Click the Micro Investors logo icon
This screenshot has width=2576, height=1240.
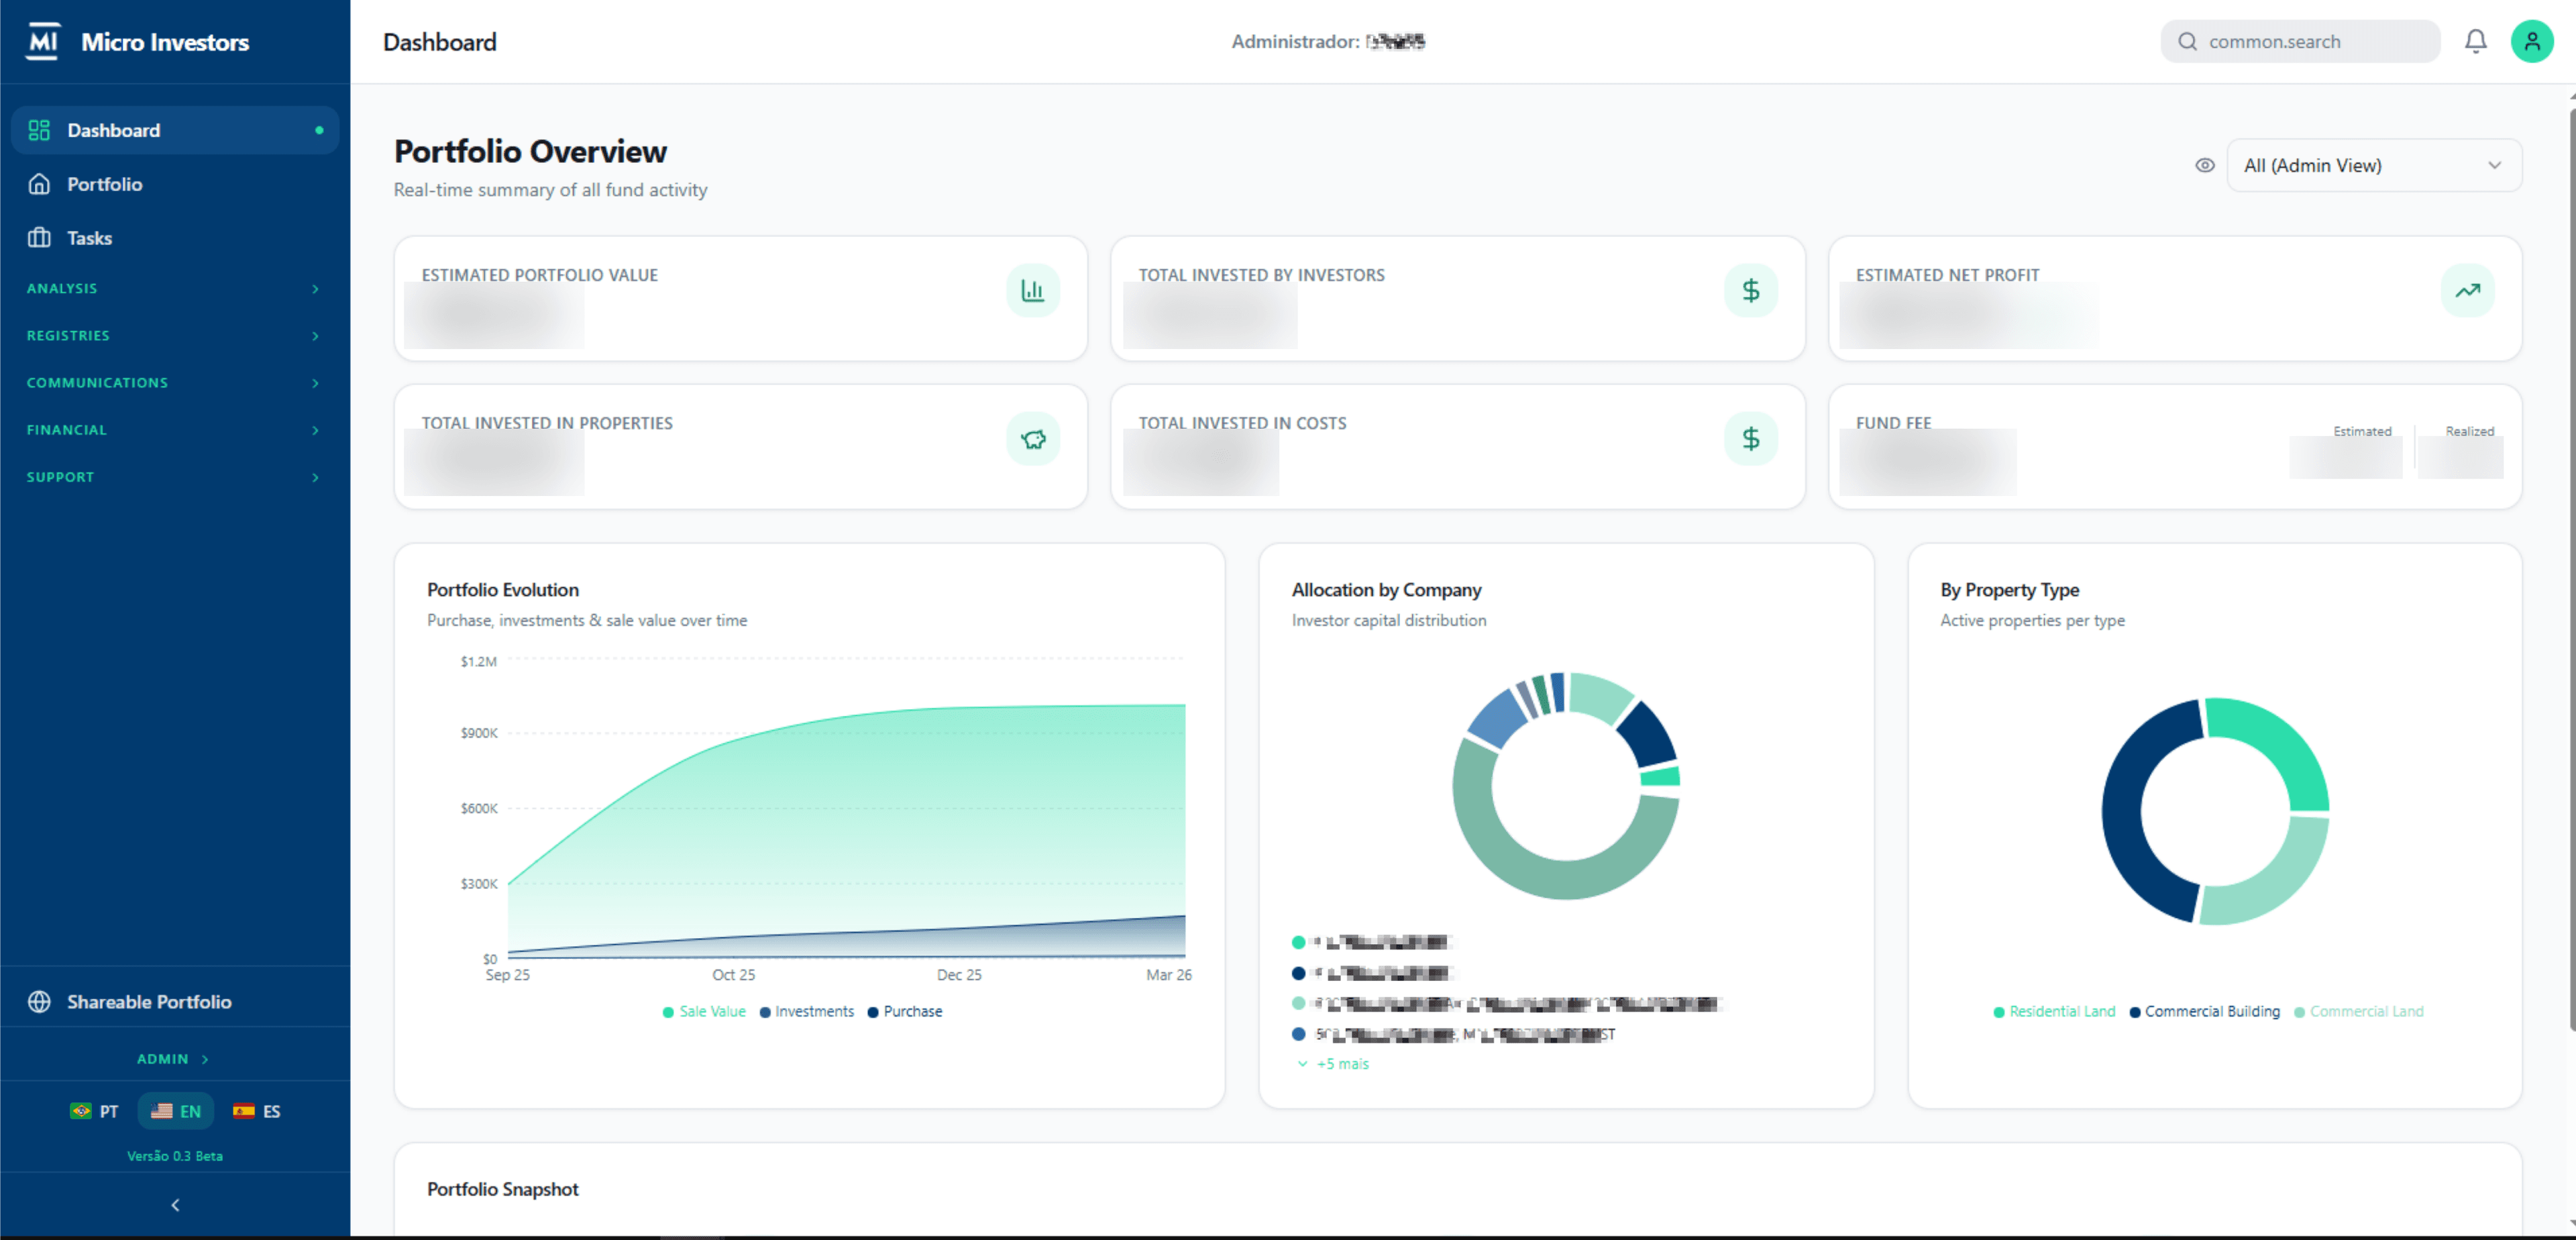point(43,41)
